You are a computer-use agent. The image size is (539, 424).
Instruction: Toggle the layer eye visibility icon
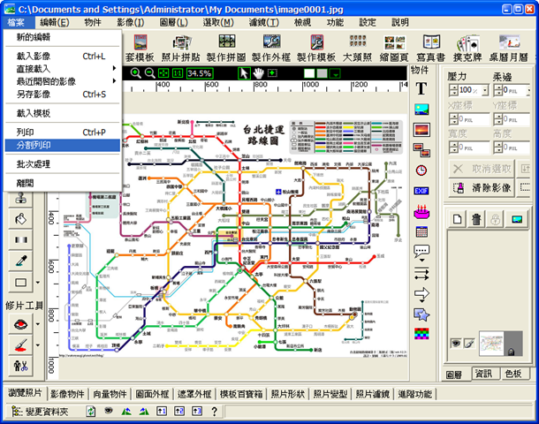(x=456, y=343)
